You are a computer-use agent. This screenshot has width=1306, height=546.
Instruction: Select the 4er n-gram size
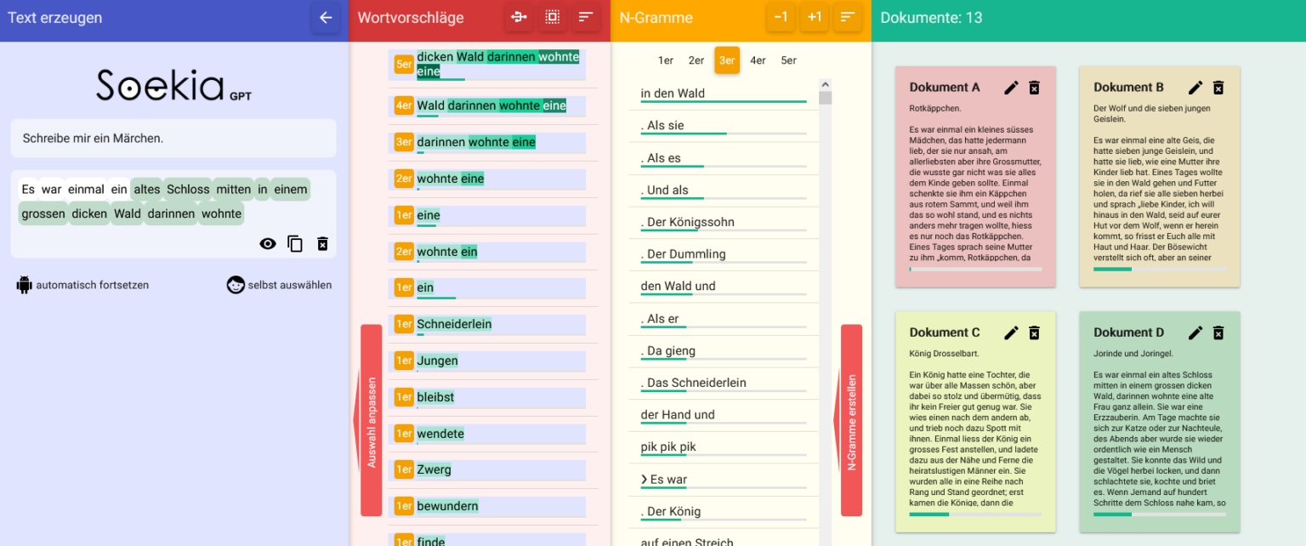[758, 60]
